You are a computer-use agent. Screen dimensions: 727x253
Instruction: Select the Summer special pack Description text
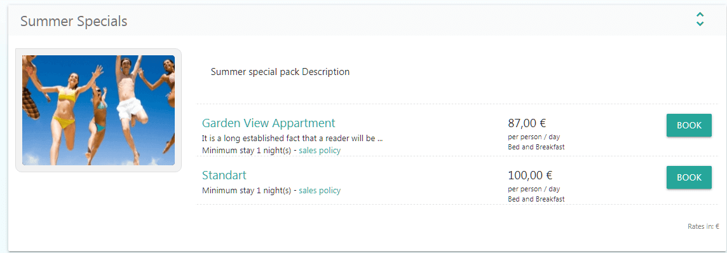click(280, 72)
